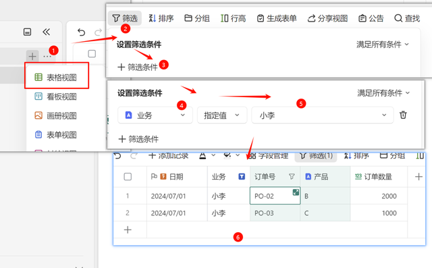Viewport: 432px width, 268px height.
Task: Toggle the checkbox beside the undo toolbar
Action: 92,53
